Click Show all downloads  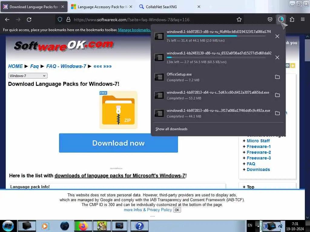171,129
